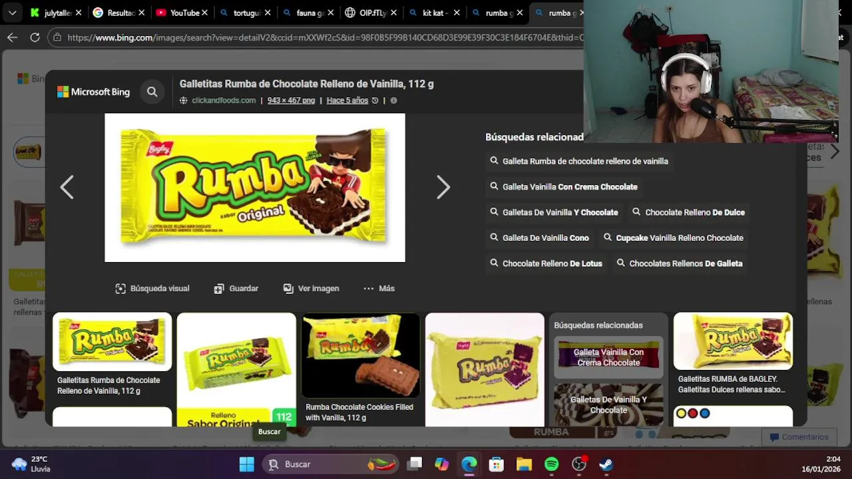852x479 pixels.
Task: Click the taskbar Buscar search box
Action: coord(331,464)
